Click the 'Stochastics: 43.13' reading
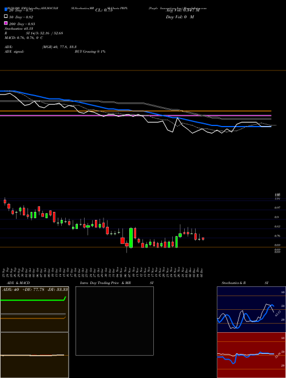This screenshot has width=286, height=378. pos(18,29)
